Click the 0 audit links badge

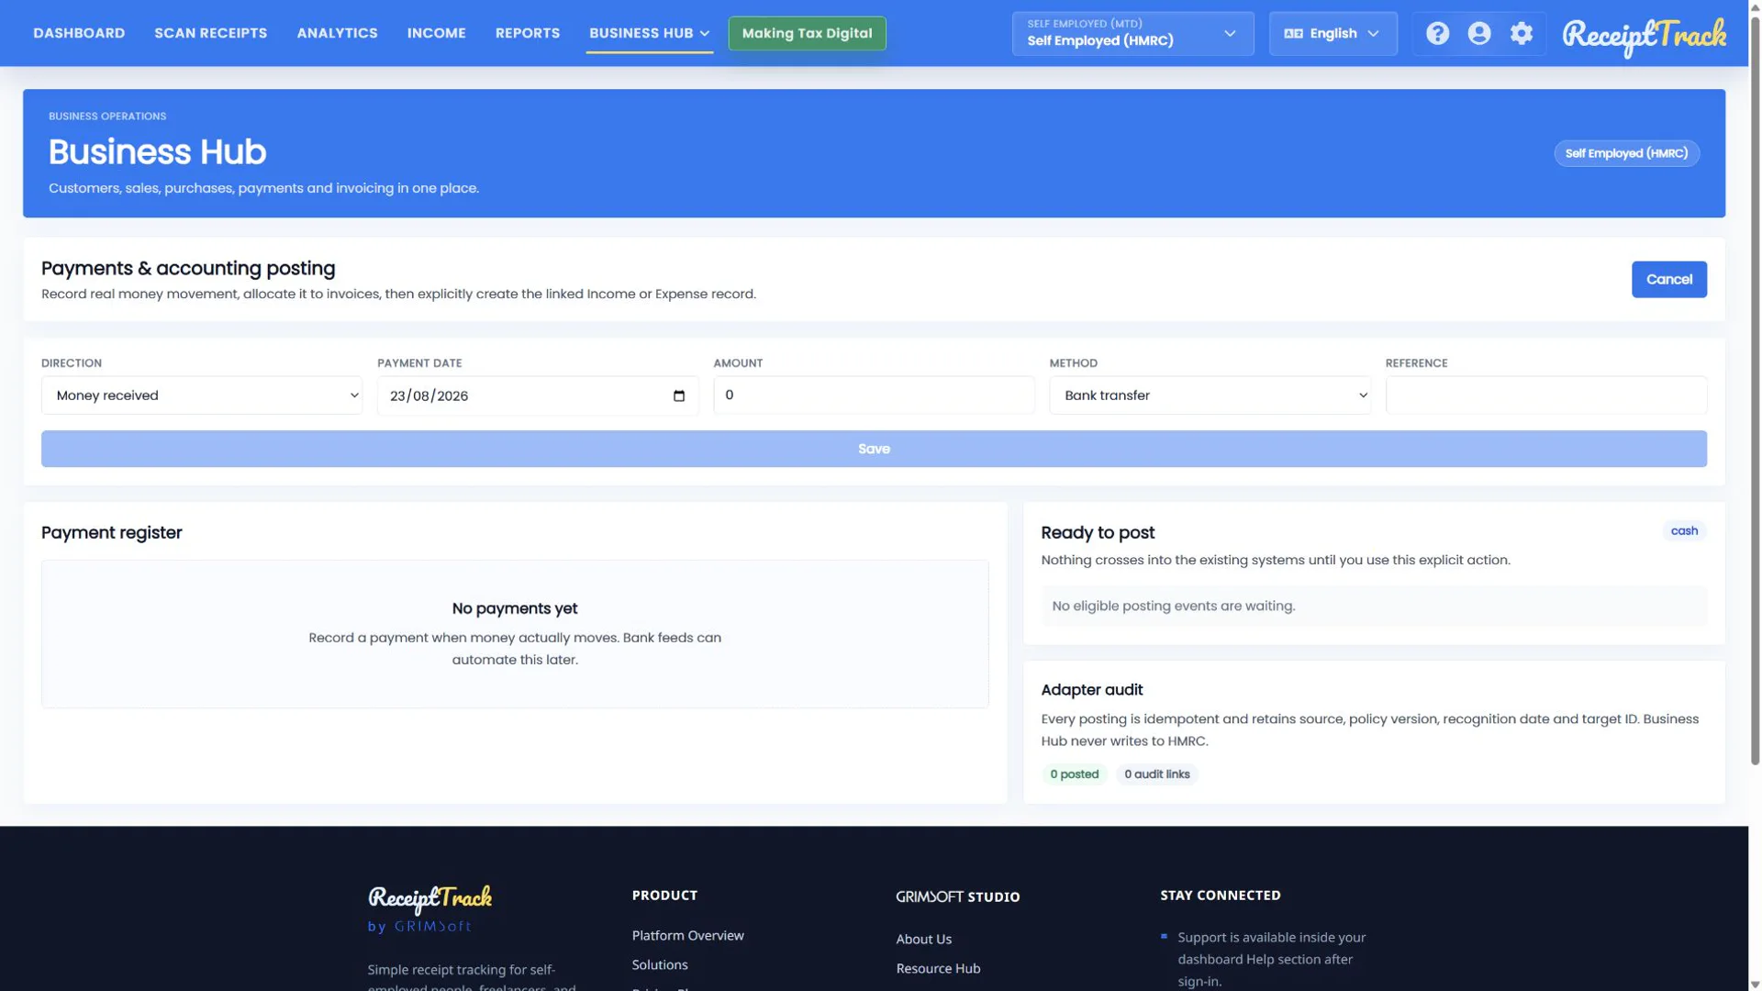pyautogui.click(x=1156, y=774)
